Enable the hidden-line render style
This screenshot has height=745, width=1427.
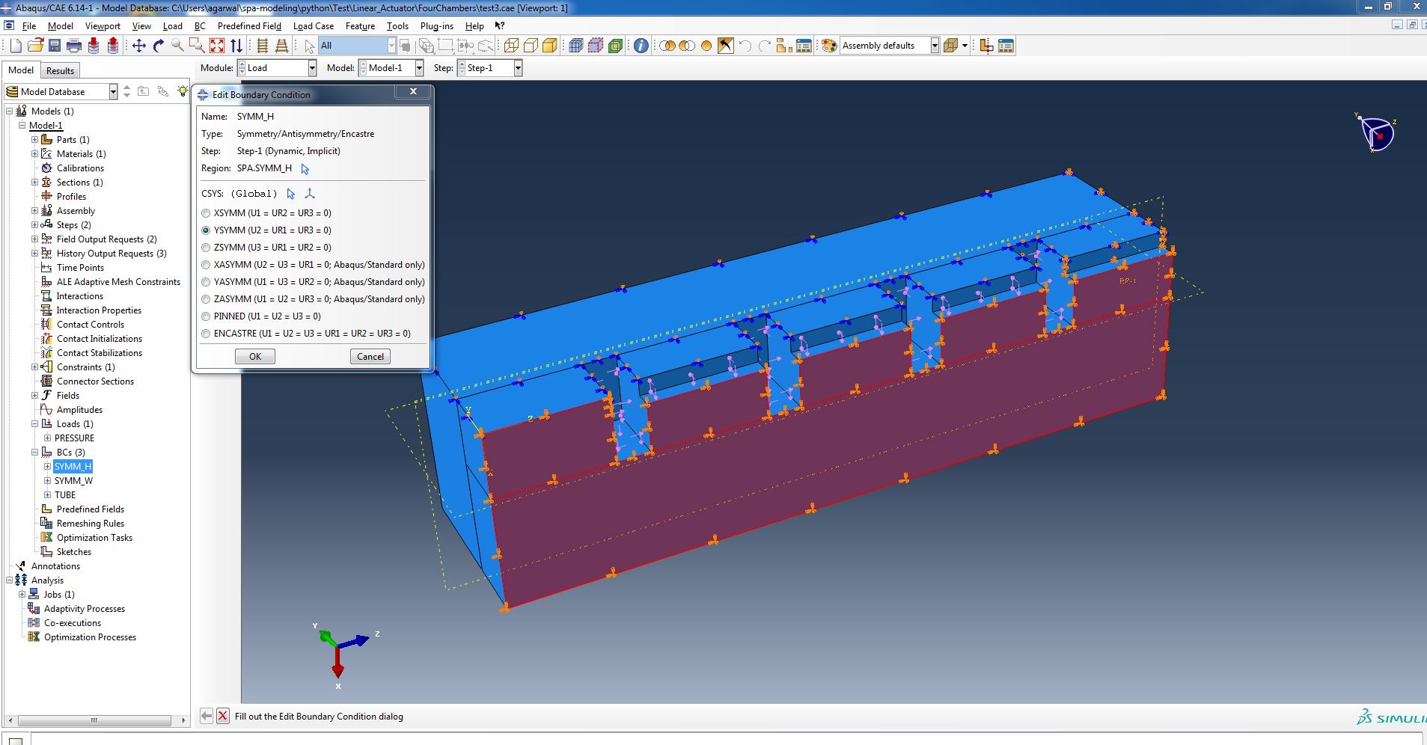(531, 46)
